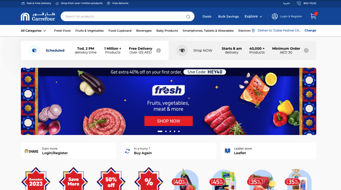
Task: Click the Carrefour logo
Action: click(x=38, y=16)
